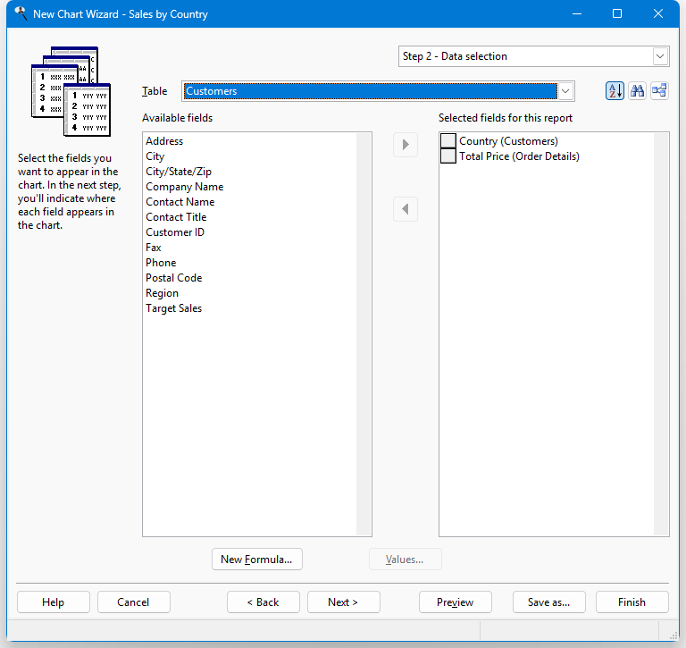Viewport: 686px width, 648px height.
Task: Click the New Formula... button
Action: pyautogui.click(x=257, y=560)
